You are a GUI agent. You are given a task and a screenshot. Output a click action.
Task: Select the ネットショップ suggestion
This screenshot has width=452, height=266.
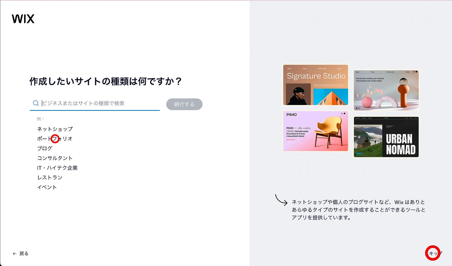click(55, 129)
